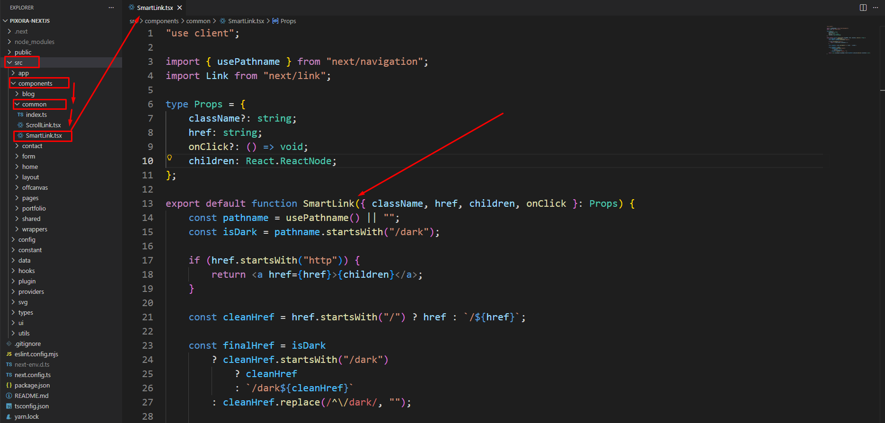Expand the constant folder
885x423 pixels.
[x=13, y=250]
